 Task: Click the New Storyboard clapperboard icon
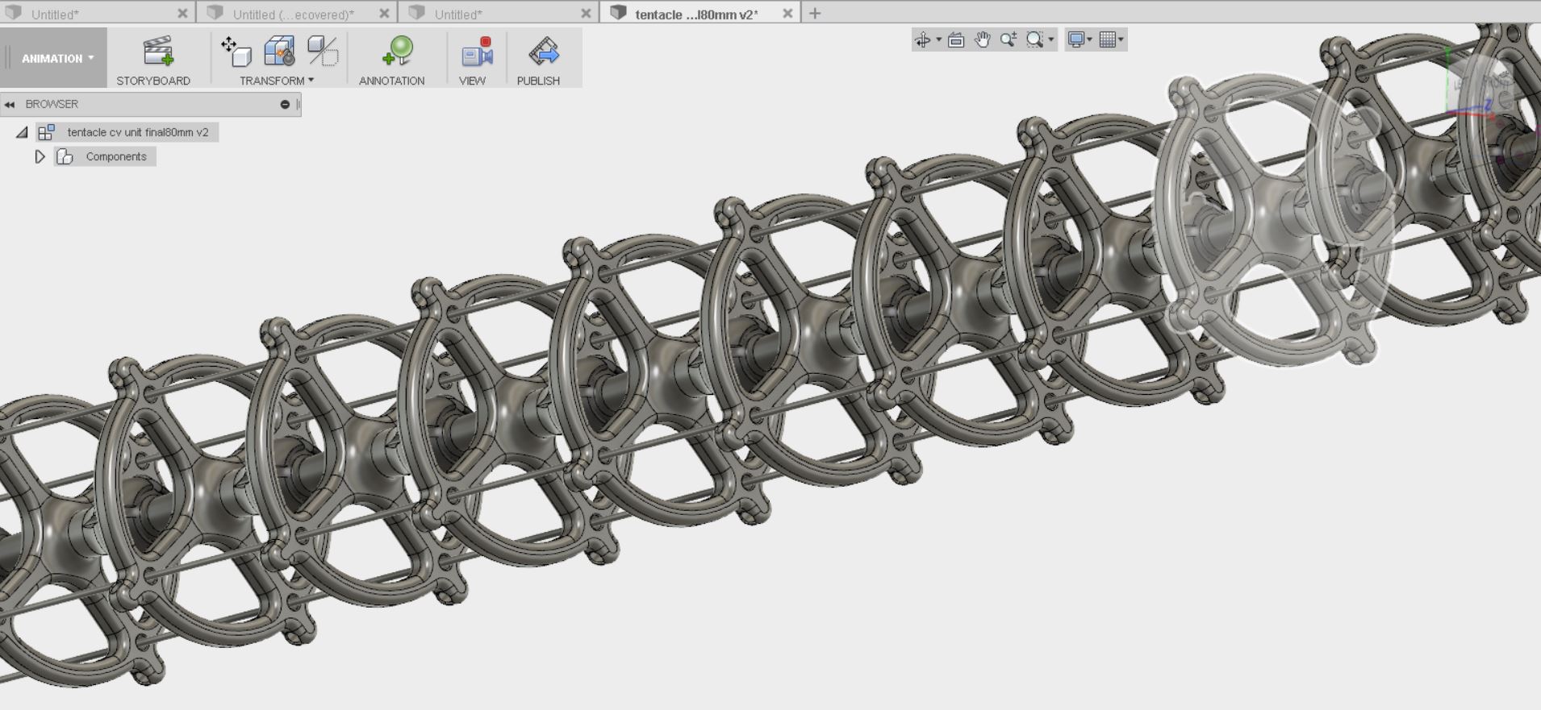coord(157,52)
